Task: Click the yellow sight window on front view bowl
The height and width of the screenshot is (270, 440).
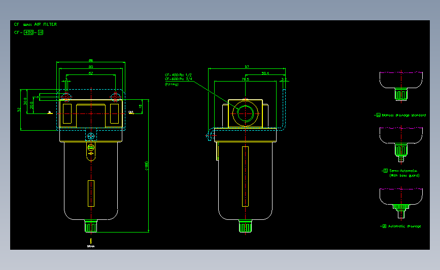Action: click(x=91, y=194)
